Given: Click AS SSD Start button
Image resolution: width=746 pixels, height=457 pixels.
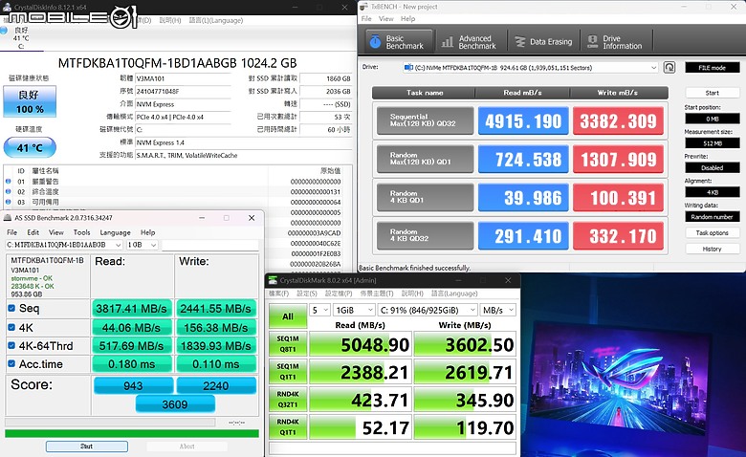Looking at the screenshot, I should tap(87, 446).
